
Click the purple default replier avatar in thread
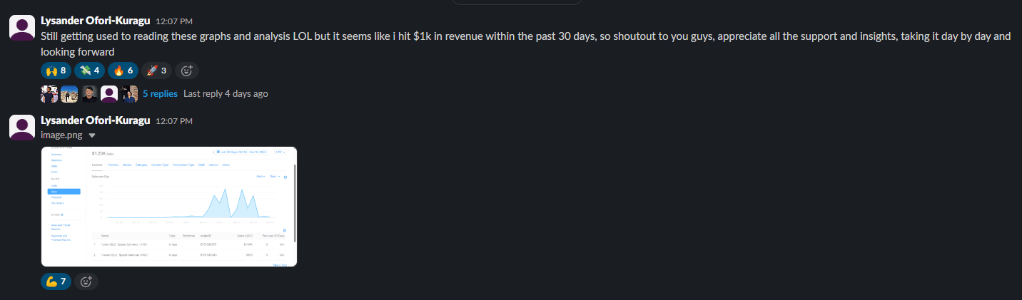pos(109,93)
